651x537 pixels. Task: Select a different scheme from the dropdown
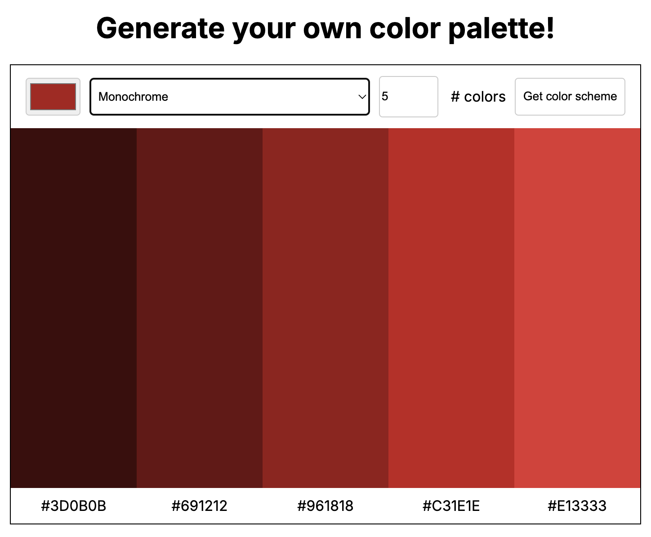click(x=229, y=96)
